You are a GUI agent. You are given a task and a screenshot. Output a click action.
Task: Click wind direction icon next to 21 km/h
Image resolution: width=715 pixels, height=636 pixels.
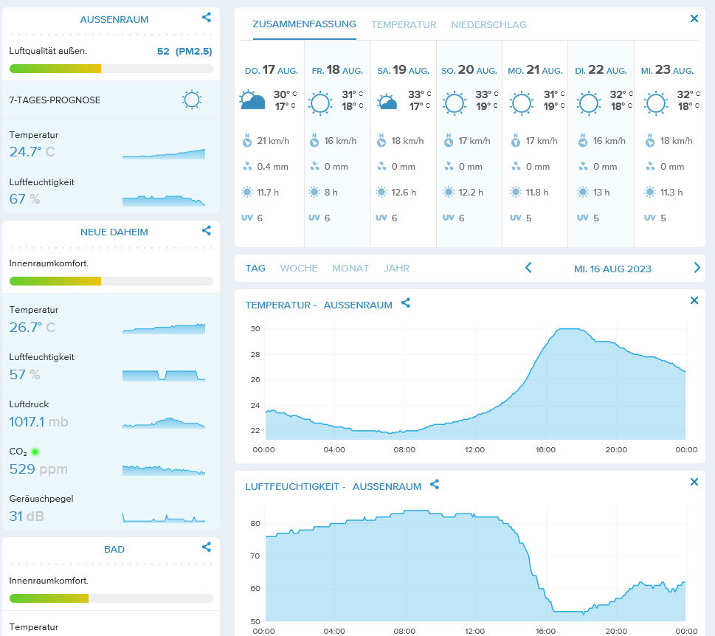pyautogui.click(x=246, y=140)
